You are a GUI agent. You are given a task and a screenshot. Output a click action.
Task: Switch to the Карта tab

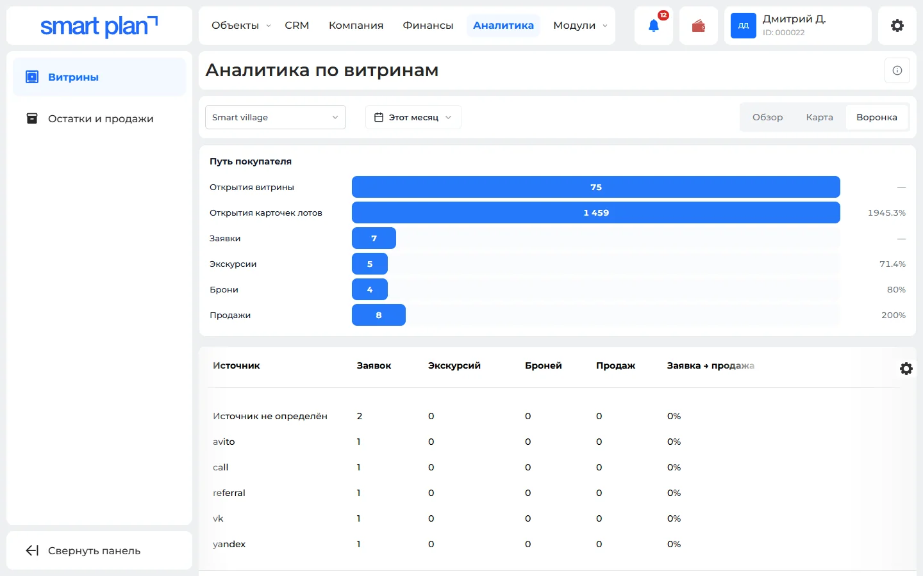(x=819, y=117)
